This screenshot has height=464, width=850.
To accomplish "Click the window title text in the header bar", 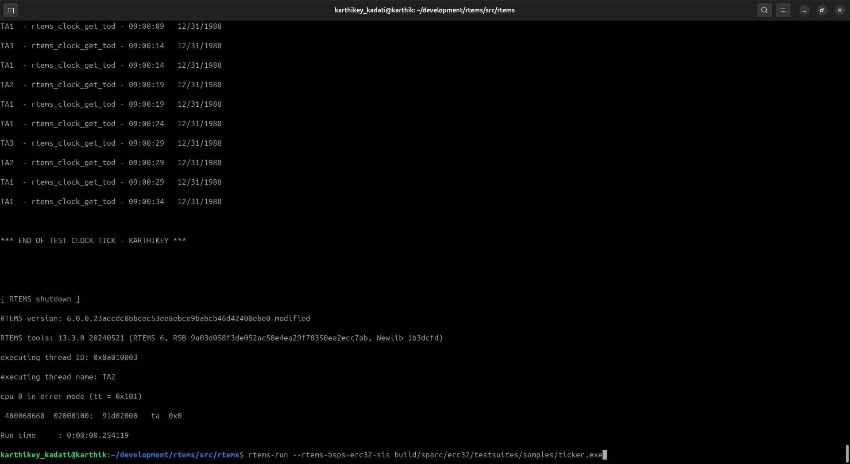I will [x=424, y=10].
